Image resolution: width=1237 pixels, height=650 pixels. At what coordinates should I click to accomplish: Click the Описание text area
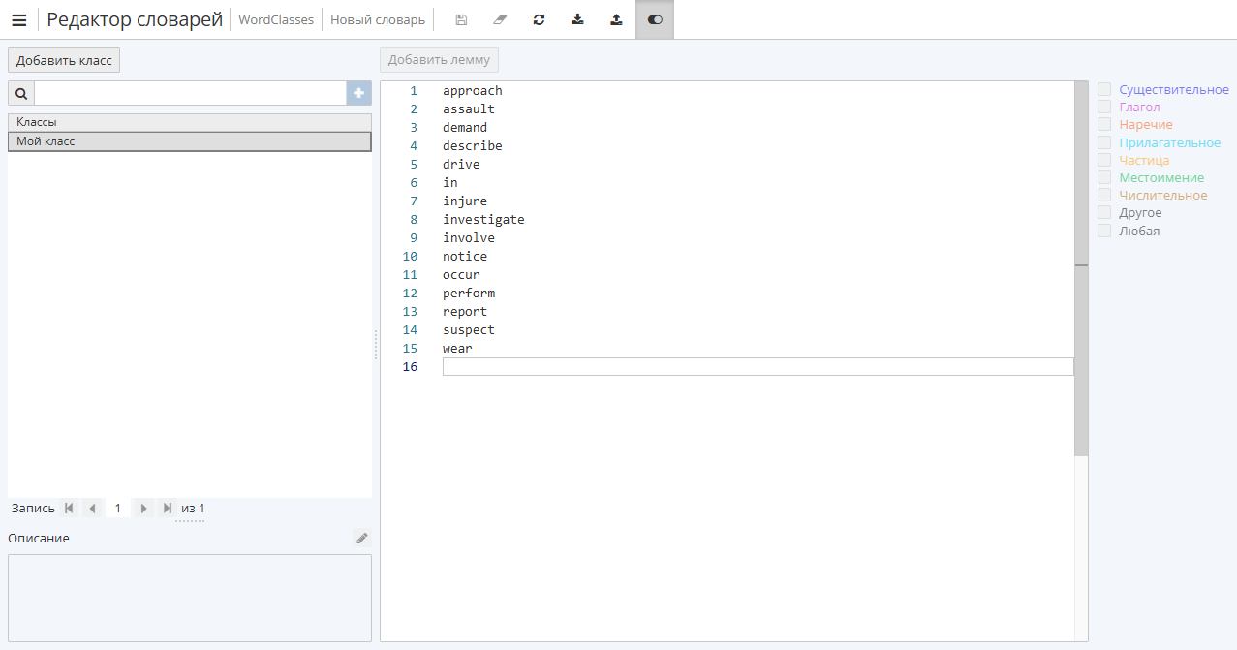[x=190, y=598]
